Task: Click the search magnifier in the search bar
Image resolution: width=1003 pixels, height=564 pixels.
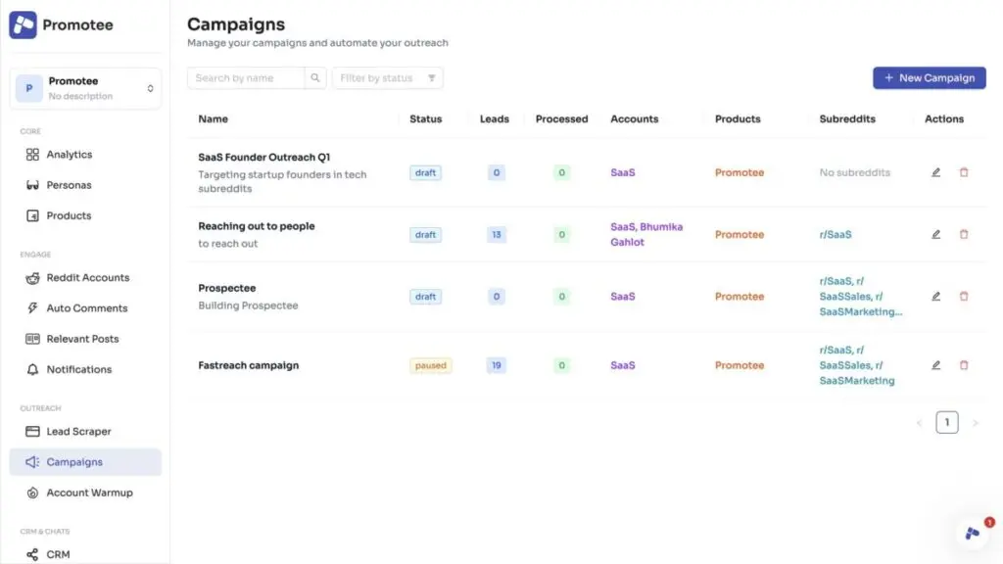Action: pyautogui.click(x=313, y=77)
